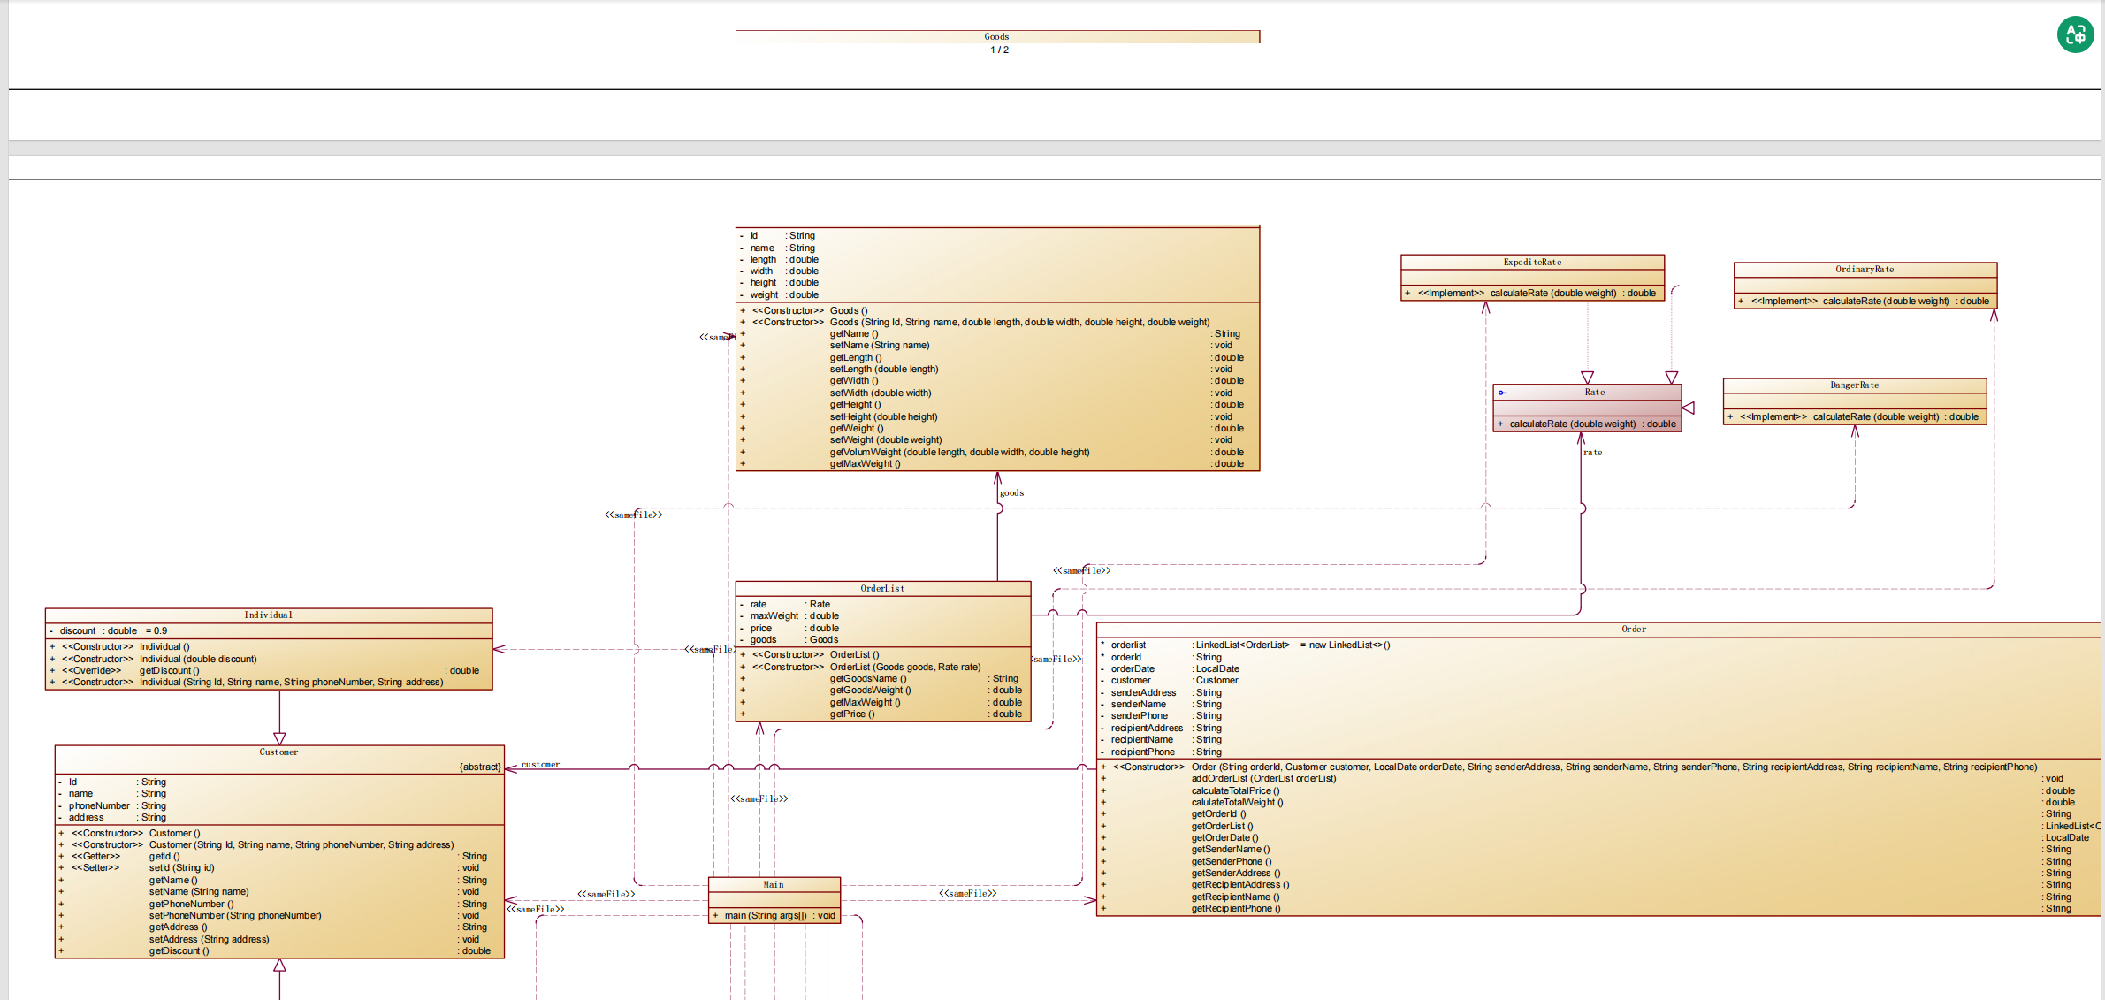Click the arrowhead beneath the Goods class box
This screenshot has height=1000, width=2105.
click(997, 478)
